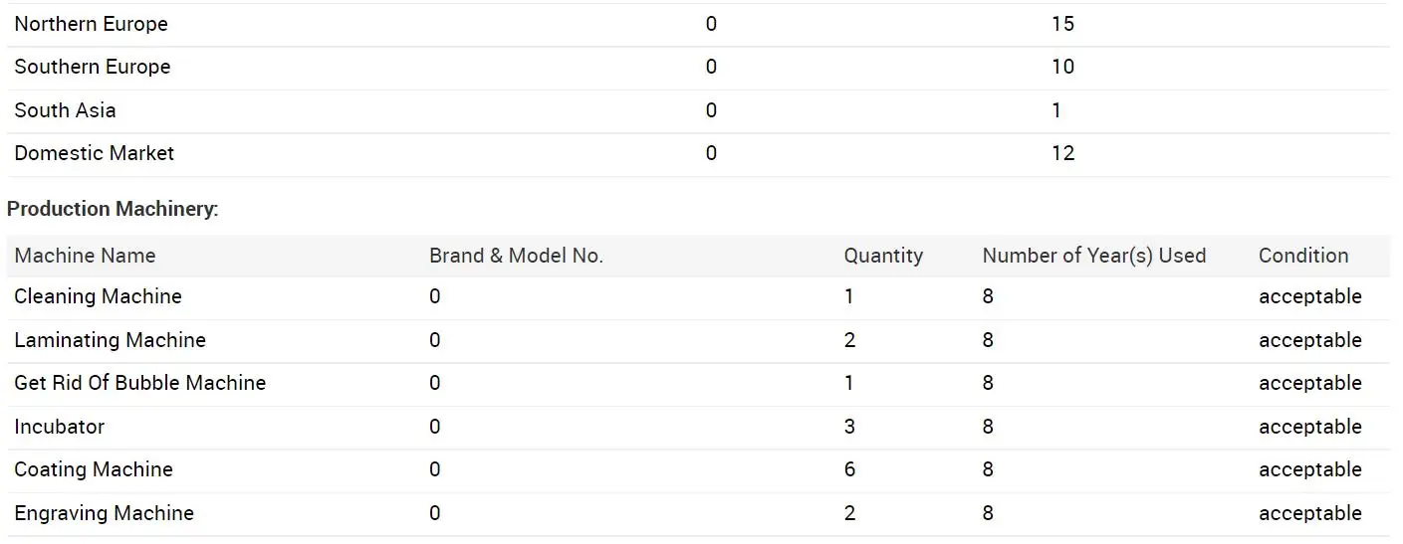Click the Northern Europe value 15
The height and width of the screenshot is (544, 1403).
click(x=1062, y=24)
